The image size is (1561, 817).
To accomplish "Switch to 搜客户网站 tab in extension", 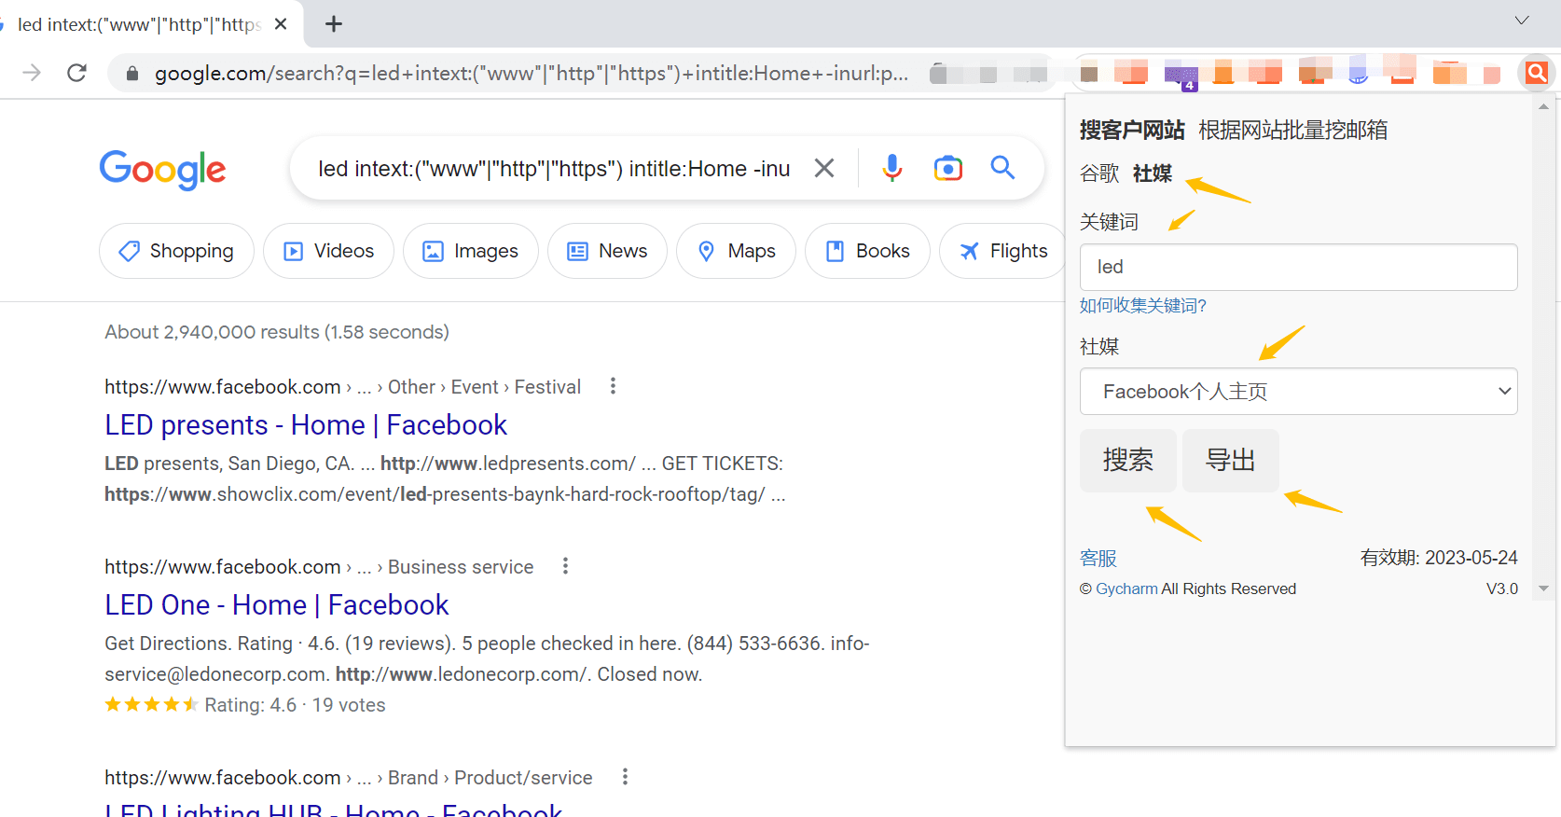I will tap(1132, 130).
